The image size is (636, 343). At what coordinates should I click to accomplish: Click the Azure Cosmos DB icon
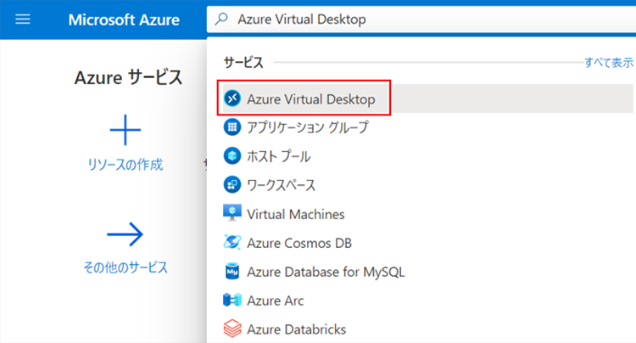pyautogui.click(x=232, y=243)
